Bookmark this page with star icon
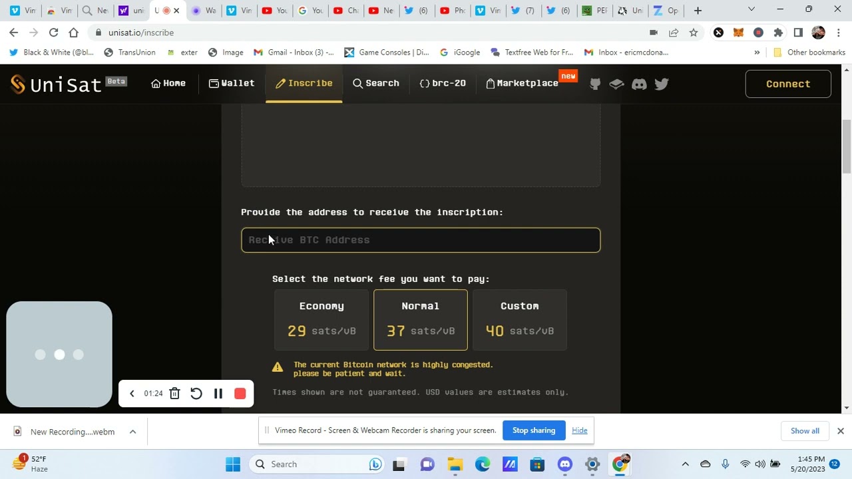The image size is (852, 479). tap(694, 33)
